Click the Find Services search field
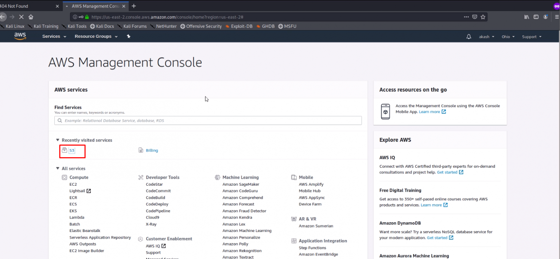This screenshot has height=259, width=560. [208, 120]
